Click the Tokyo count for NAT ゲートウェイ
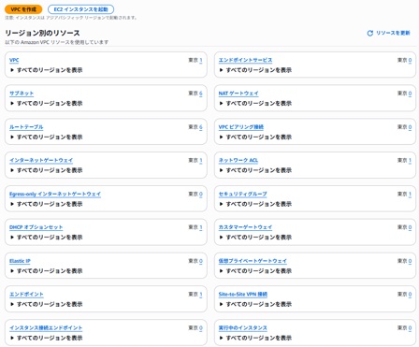 tap(410, 94)
